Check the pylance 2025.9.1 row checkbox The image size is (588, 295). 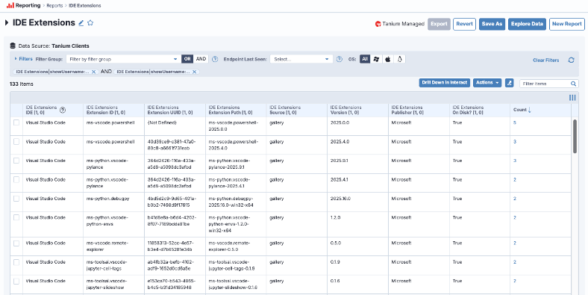(16, 161)
